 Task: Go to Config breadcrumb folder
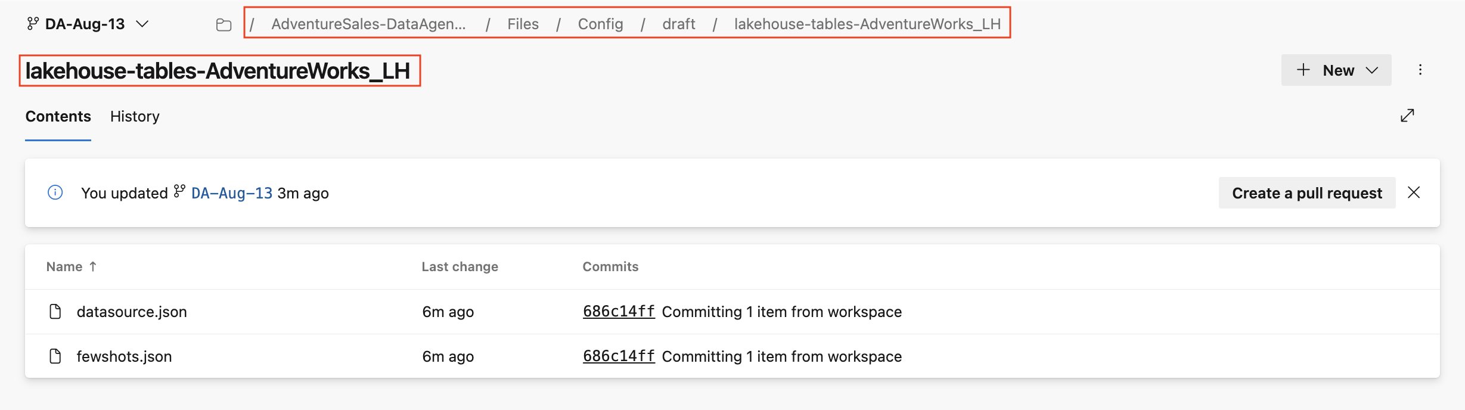pyautogui.click(x=600, y=24)
